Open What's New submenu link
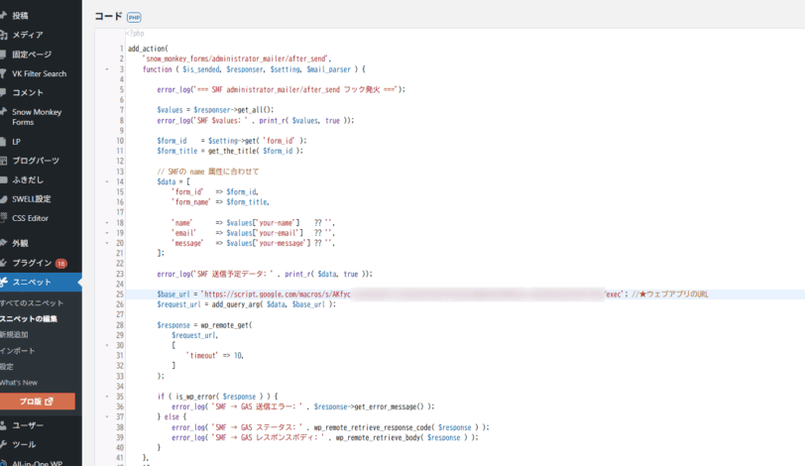 click(x=19, y=383)
